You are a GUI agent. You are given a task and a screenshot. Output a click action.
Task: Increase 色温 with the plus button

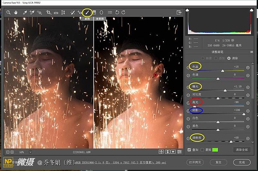click(x=248, y=67)
